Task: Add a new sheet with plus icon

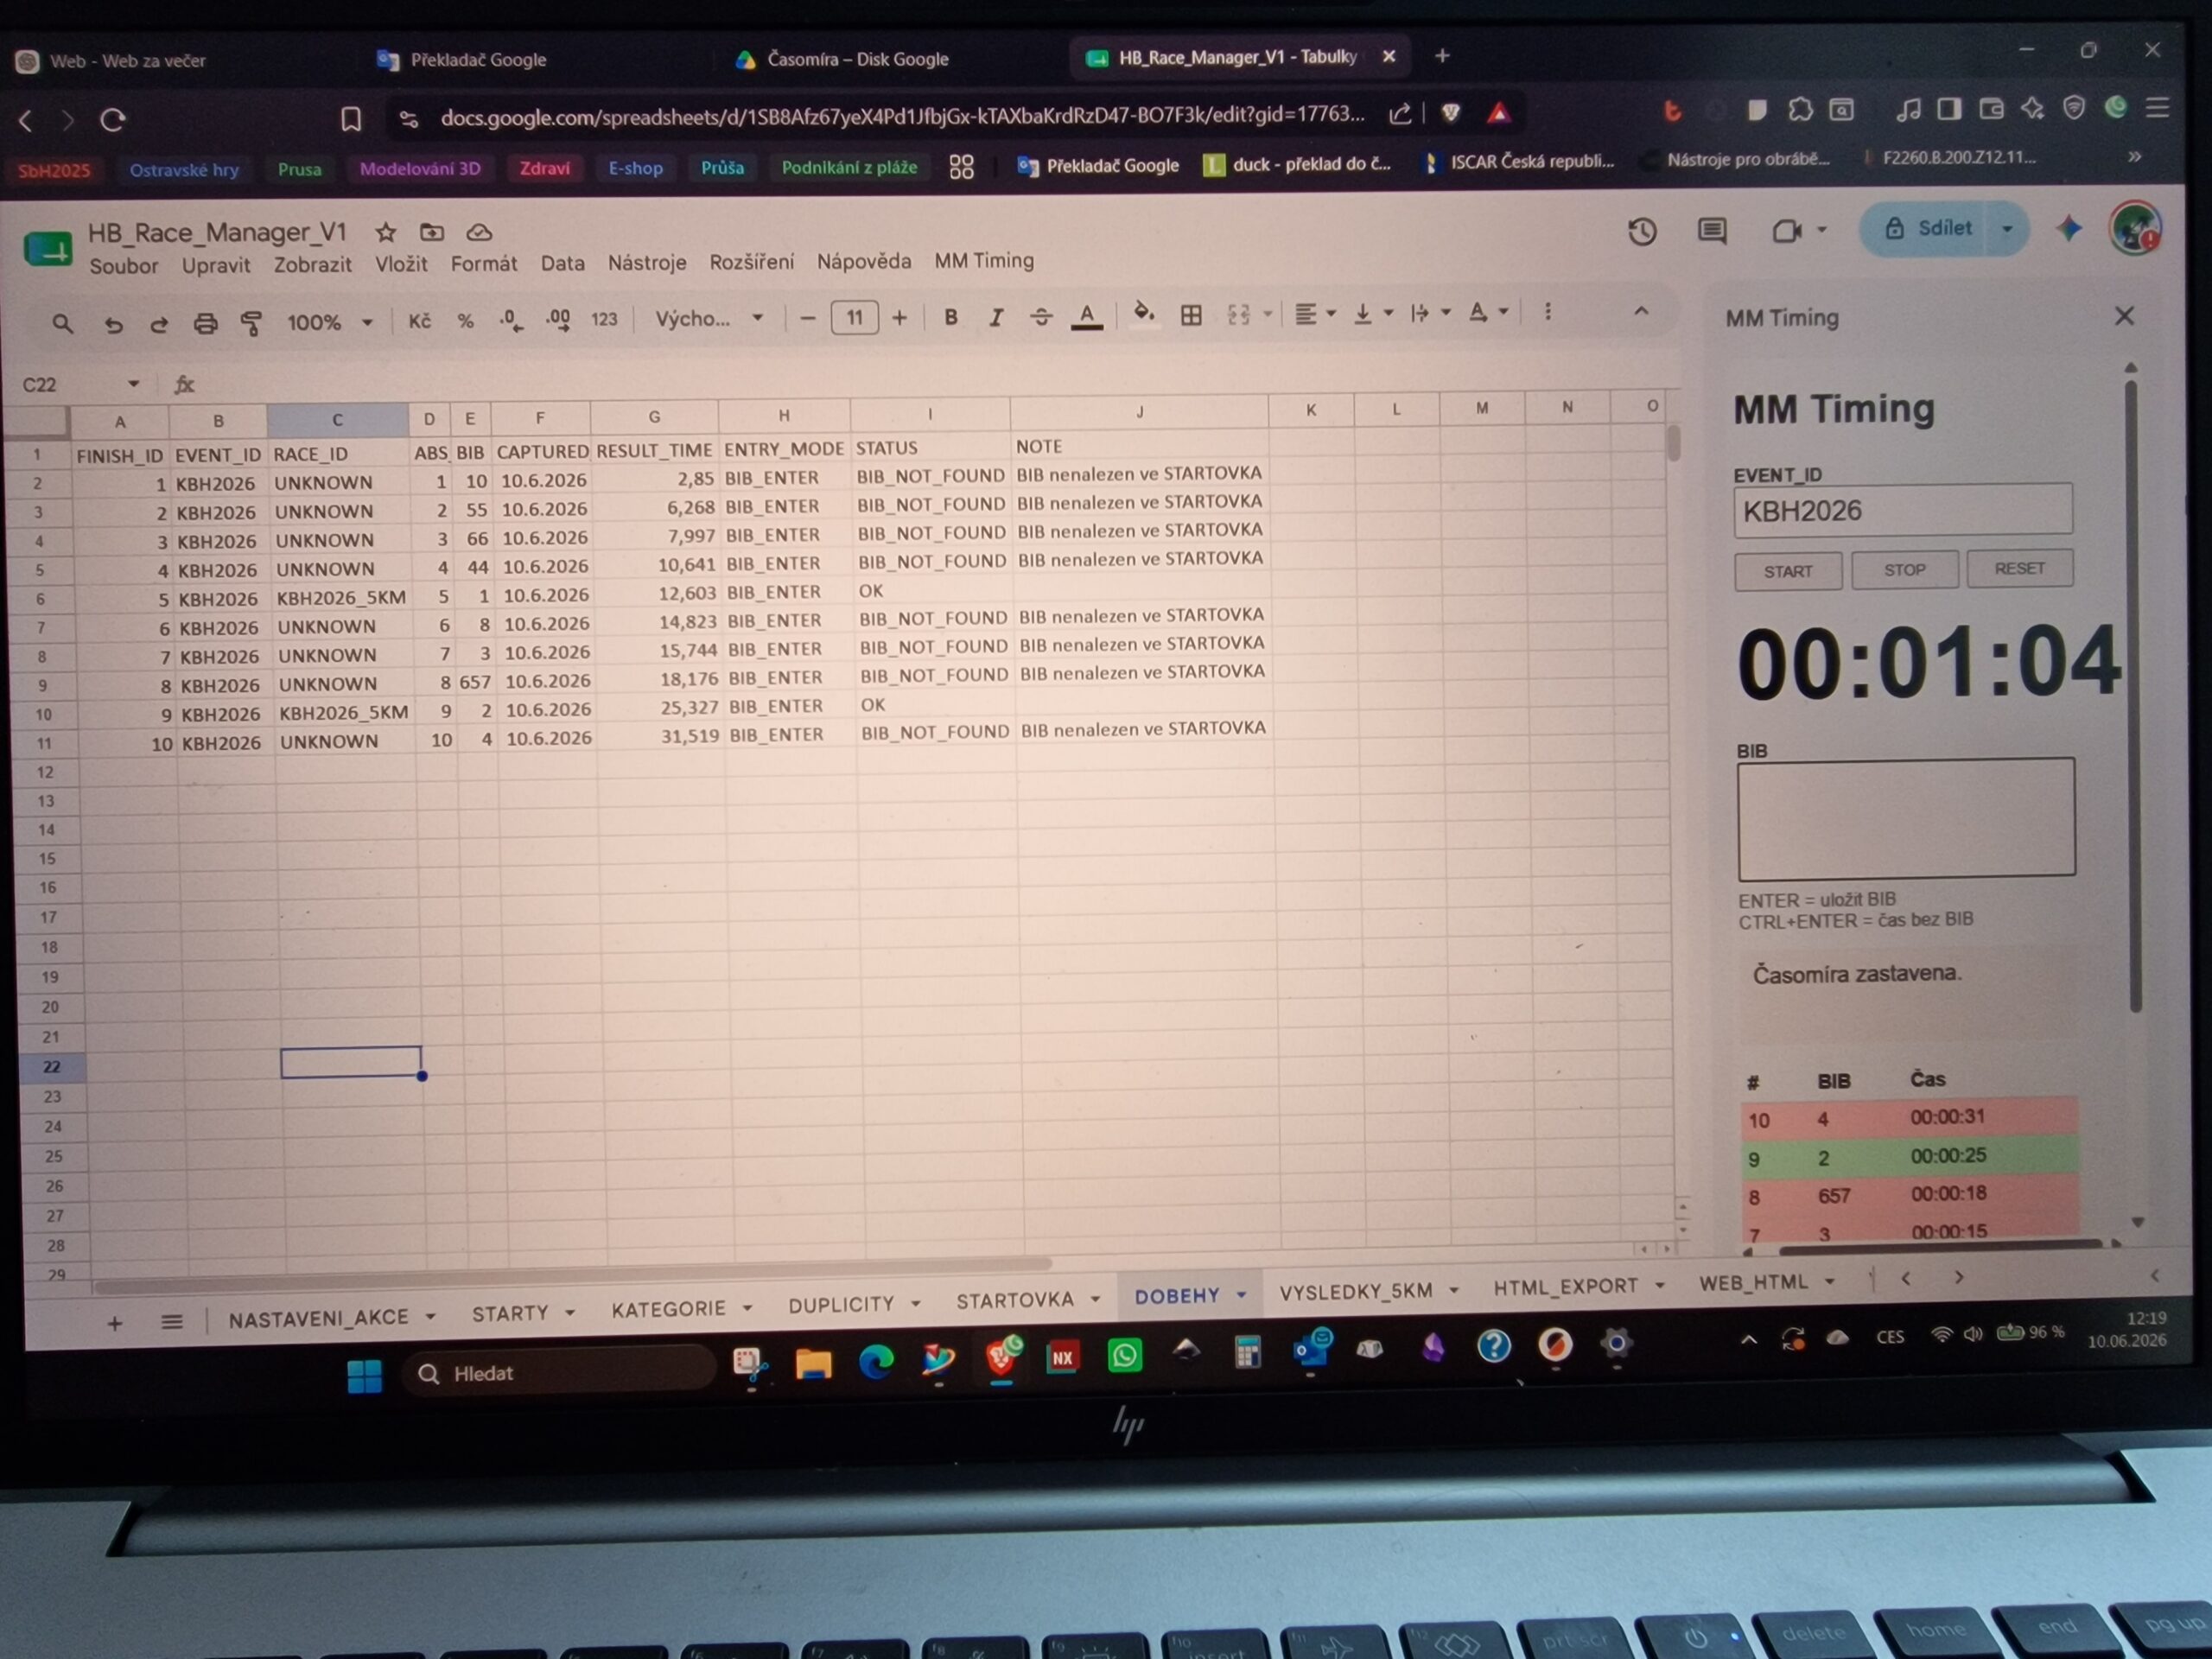Action: click(115, 1324)
